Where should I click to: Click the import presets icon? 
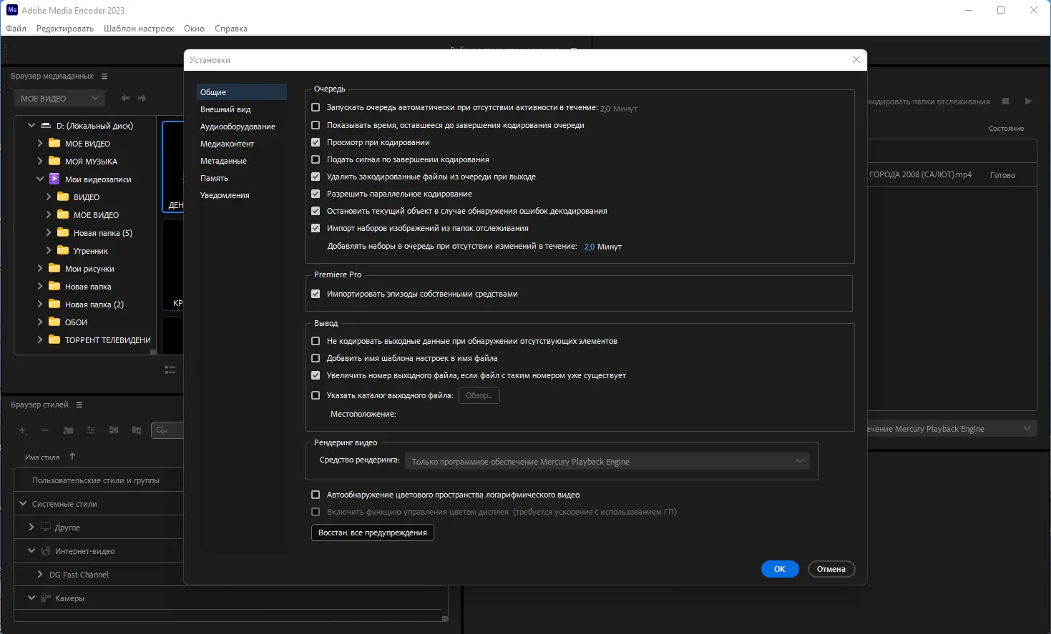pos(114,430)
